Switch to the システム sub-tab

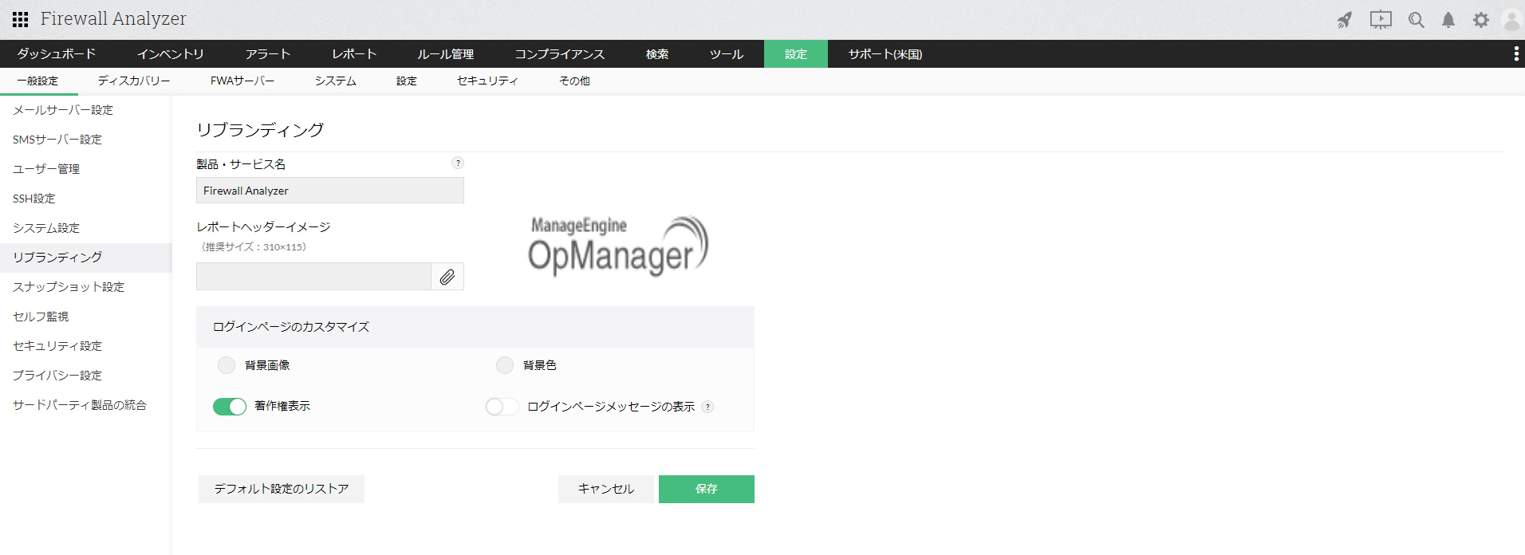[336, 81]
